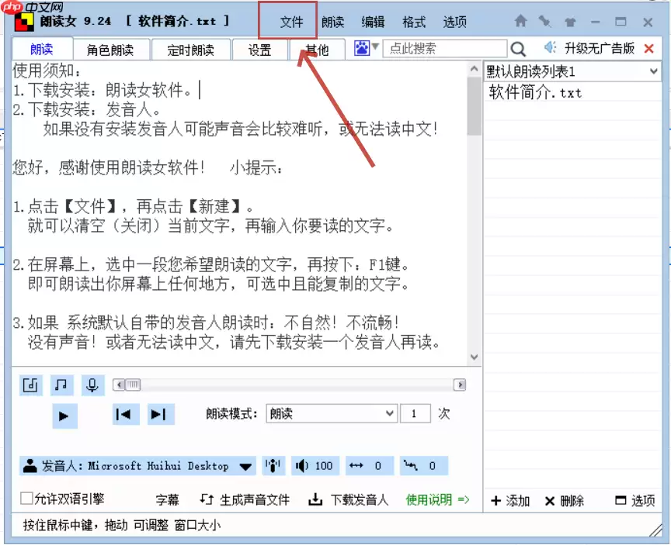
Task: Click the music note icon
Action: pyautogui.click(x=61, y=385)
